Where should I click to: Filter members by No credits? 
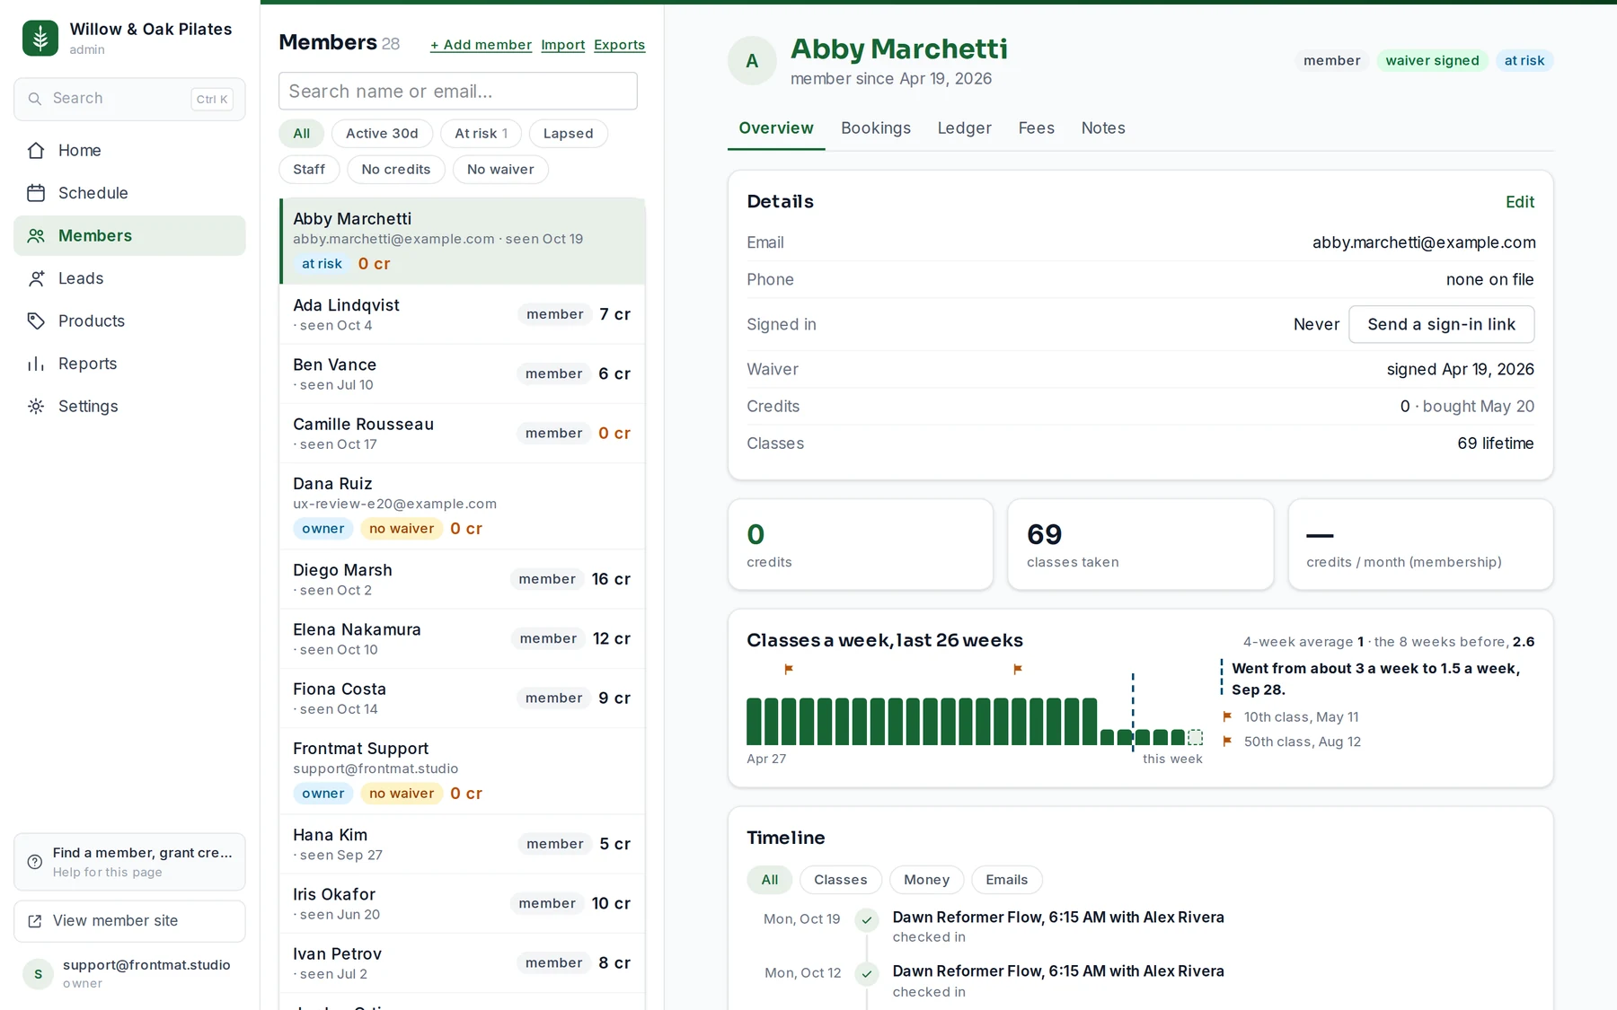click(395, 170)
